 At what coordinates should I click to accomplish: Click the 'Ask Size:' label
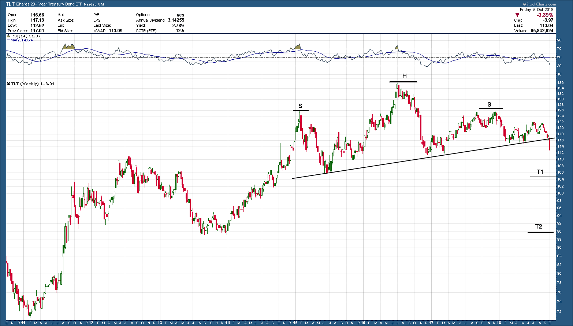(66, 20)
